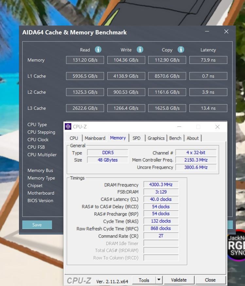245x286 pixels.
Task: Click the Save button in AIDA64
Action: 37,225
